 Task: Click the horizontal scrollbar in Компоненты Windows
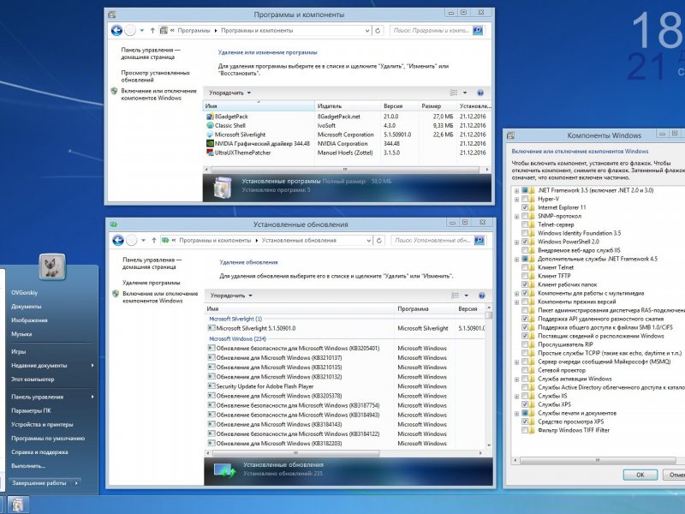click(598, 460)
